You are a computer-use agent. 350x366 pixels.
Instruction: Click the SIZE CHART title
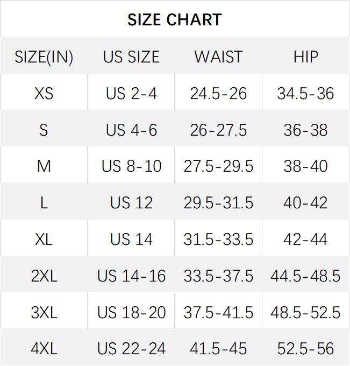(x=174, y=20)
